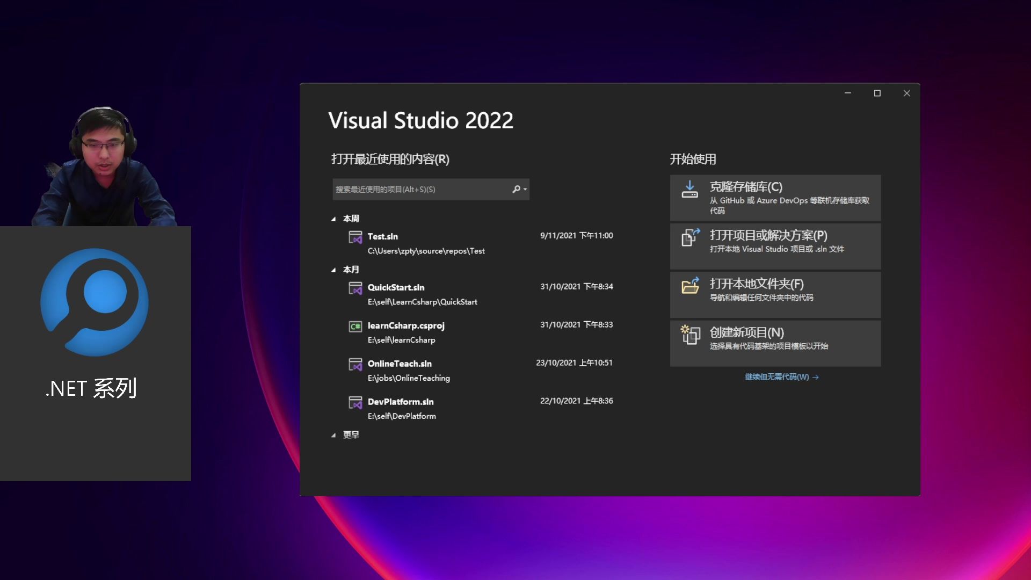1031x580 pixels.
Task: Choose 打开项目或解决方案(P)
Action: pos(775,246)
